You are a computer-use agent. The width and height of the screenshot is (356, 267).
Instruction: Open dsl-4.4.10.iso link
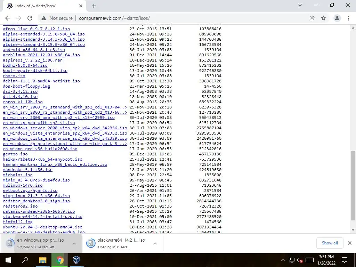20,97
